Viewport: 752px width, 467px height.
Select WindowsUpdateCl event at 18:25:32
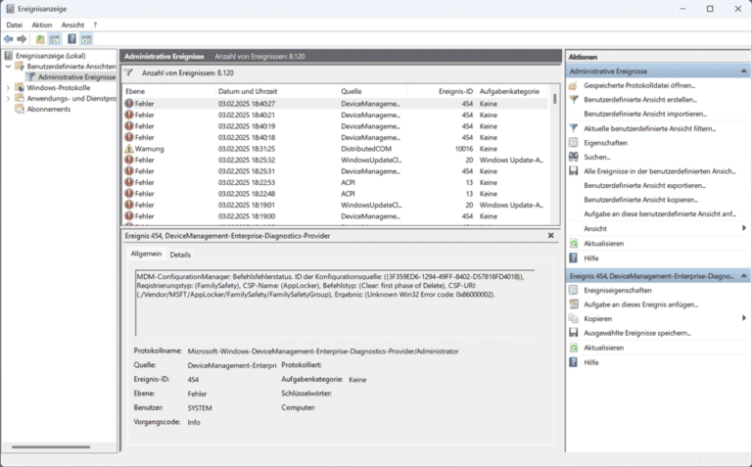pyautogui.click(x=335, y=161)
